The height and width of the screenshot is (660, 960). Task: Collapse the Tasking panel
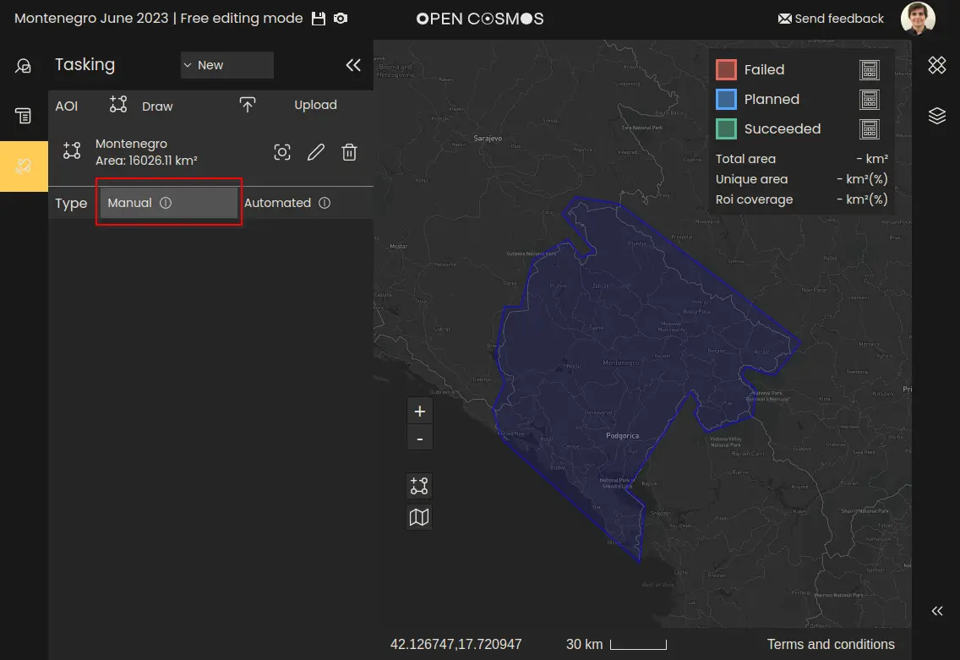[353, 65]
